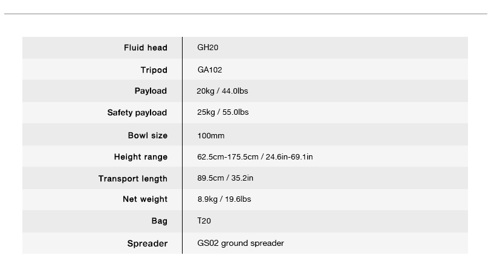
Task: Click the Height range label
Action: tap(141, 157)
